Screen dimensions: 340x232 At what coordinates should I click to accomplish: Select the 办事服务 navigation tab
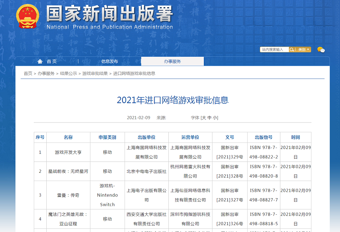pyautogui.click(x=172, y=61)
